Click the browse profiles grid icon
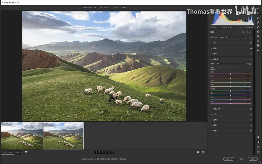Screen dimensions: 262x164 coord(250,38)
